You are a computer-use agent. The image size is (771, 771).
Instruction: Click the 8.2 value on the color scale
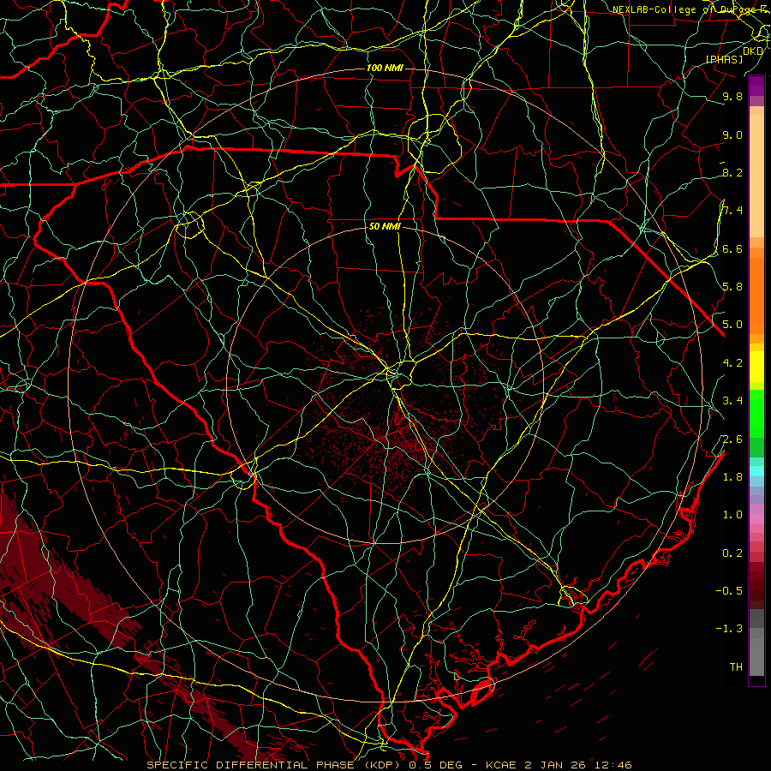tap(732, 172)
